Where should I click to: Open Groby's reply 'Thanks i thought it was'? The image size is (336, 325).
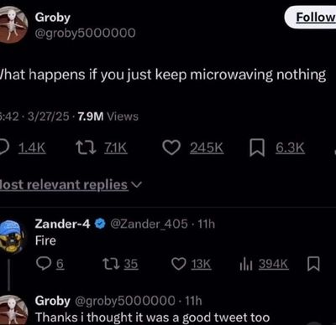(152, 317)
